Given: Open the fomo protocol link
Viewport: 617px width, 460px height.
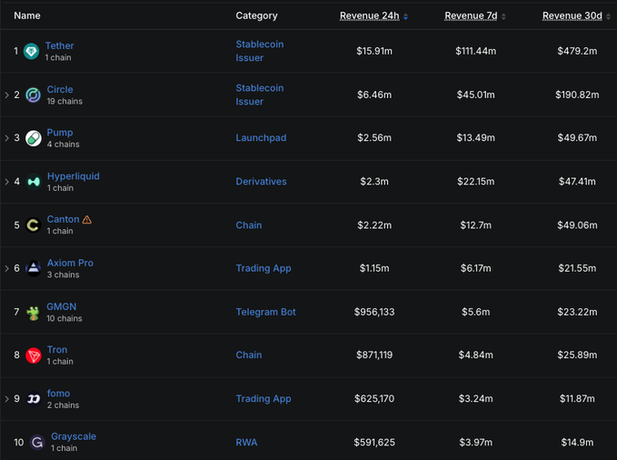Looking at the screenshot, I should 58,393.
